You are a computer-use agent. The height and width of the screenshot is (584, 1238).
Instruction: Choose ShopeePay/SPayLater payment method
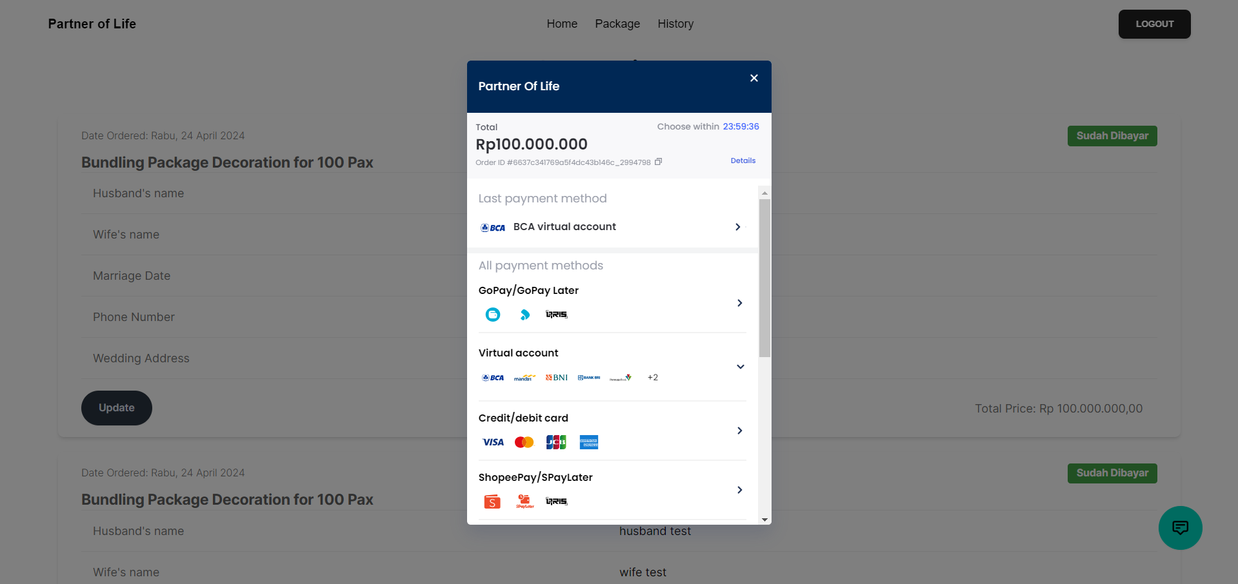[612, 490]
